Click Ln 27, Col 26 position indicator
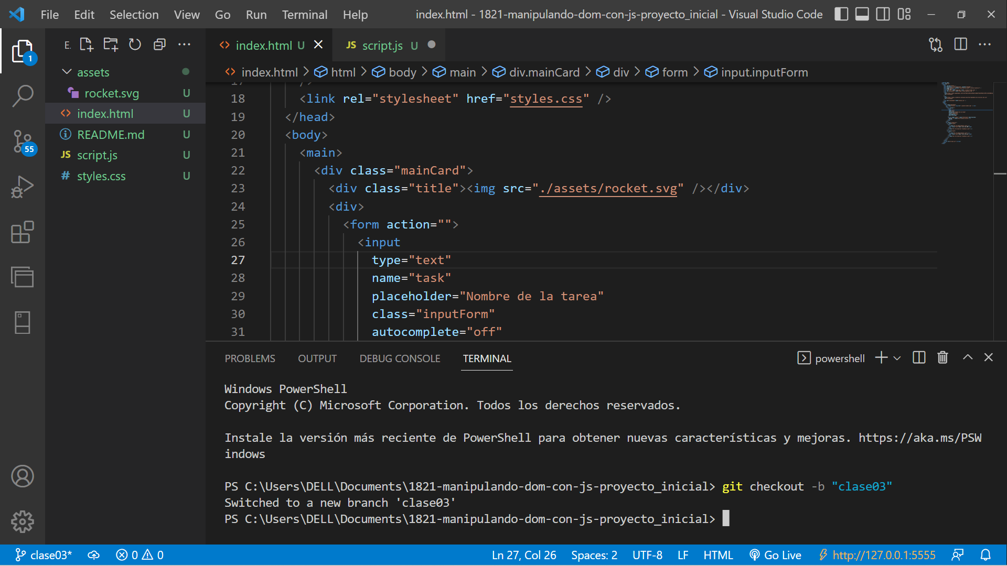Image resolution: width=1007 pixels, height=566 pixels. click(x=524, y=555)
